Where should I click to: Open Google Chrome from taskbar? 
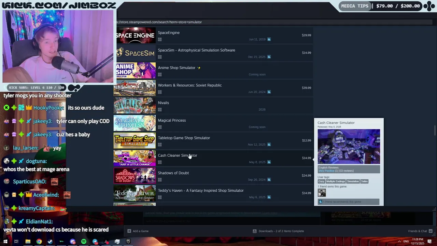click(39, 242)
